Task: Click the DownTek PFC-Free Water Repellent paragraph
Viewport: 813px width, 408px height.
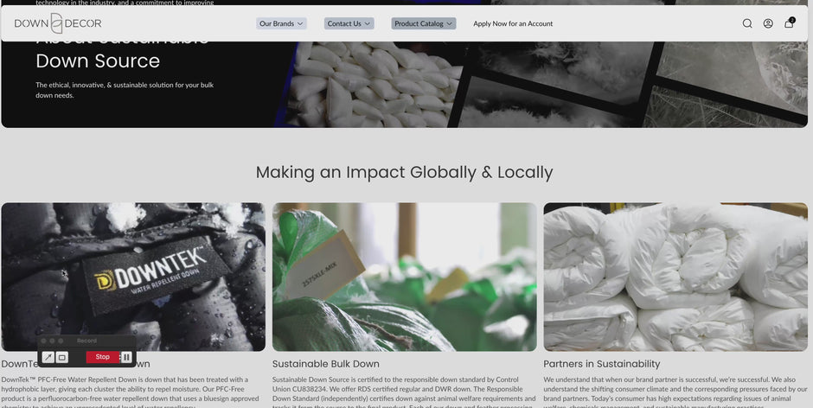Action: pos(130,393)
